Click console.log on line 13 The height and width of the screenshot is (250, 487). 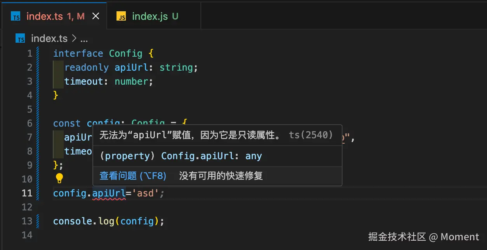click(83, 221)
